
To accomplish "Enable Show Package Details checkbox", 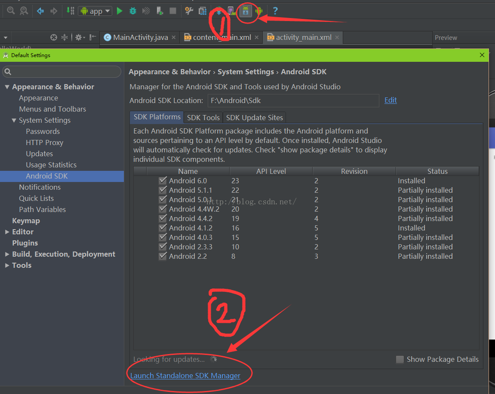I will point(400,359).
